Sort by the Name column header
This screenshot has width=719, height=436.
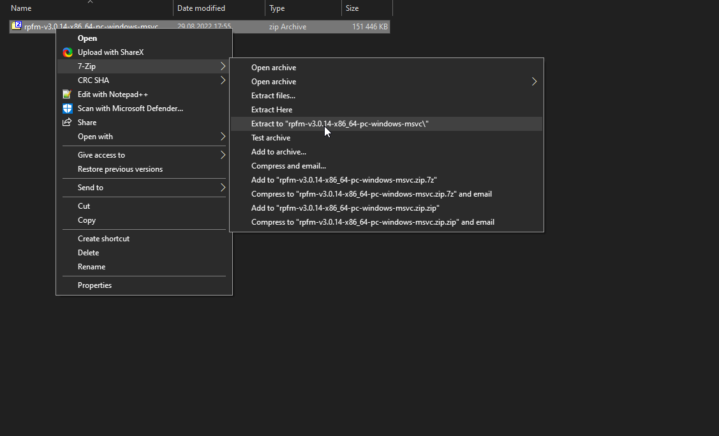coord(91,8)
